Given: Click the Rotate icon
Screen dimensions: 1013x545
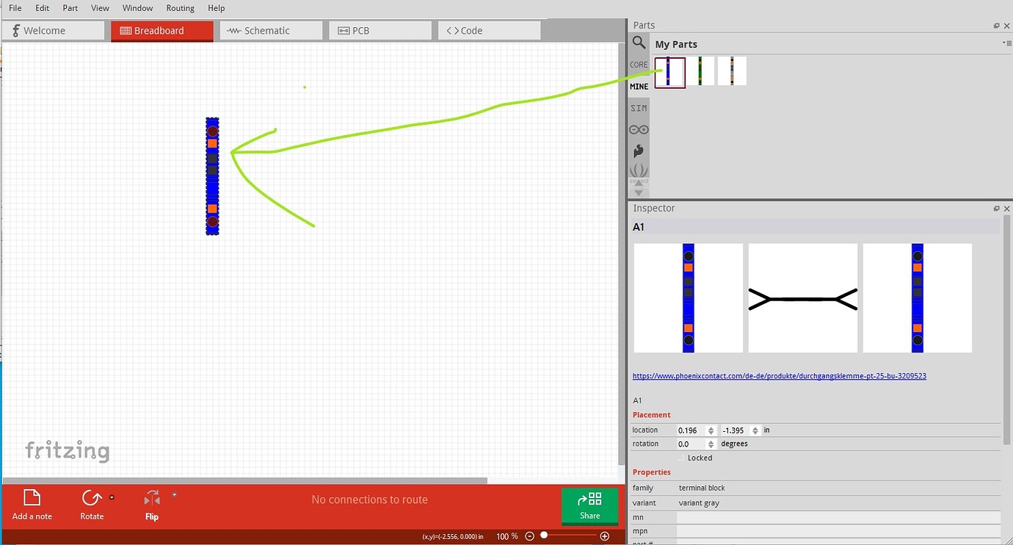Looking at the screenshot, I should click(x=92, y=498).
